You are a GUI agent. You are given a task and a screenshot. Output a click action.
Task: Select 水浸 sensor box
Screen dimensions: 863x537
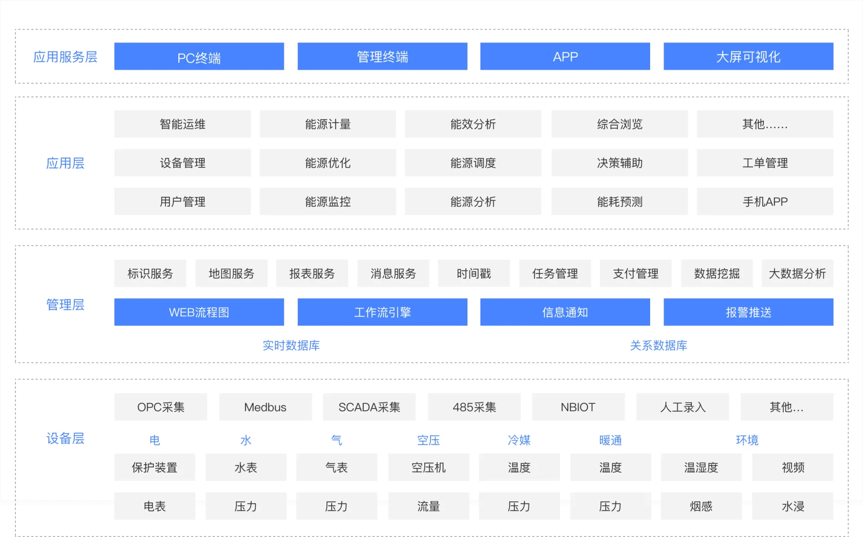point(793,506)
